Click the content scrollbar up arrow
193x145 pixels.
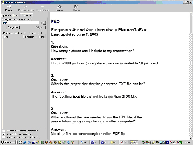coord(191,14)
